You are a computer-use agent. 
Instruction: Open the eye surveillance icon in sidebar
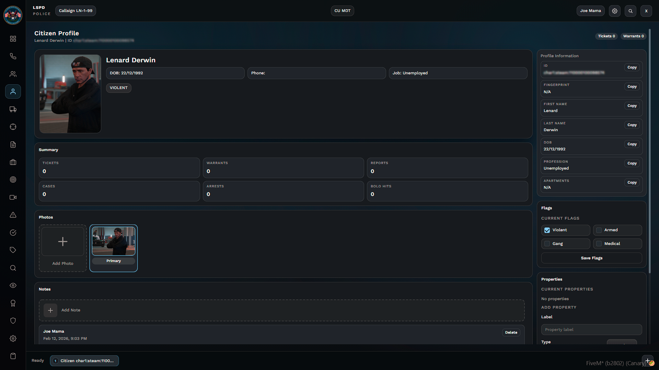click(13, 285)
